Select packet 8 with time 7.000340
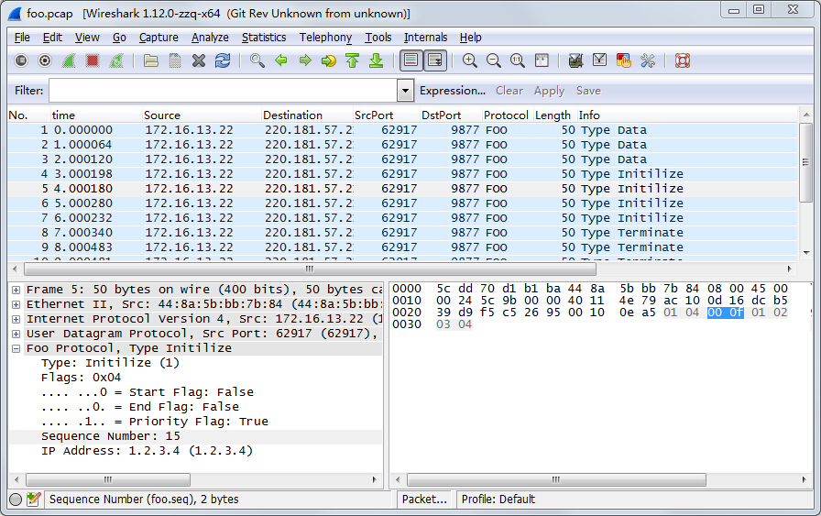Viewport: 821px width, 516px height. [x=402, y=233]
